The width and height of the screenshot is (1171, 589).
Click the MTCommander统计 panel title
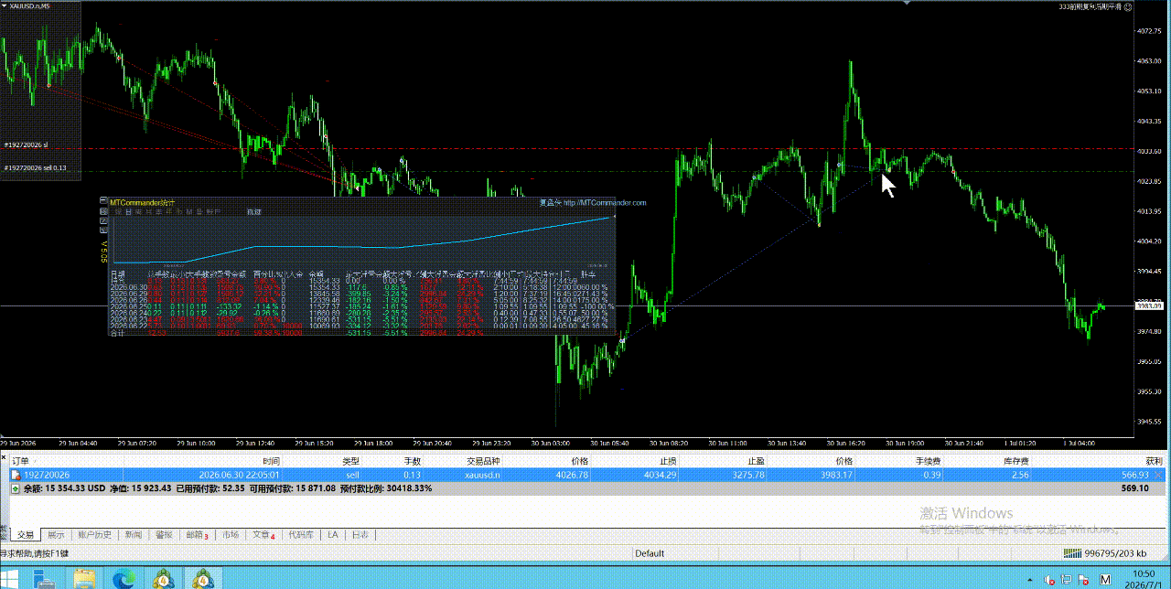click(x=142, y=203)
